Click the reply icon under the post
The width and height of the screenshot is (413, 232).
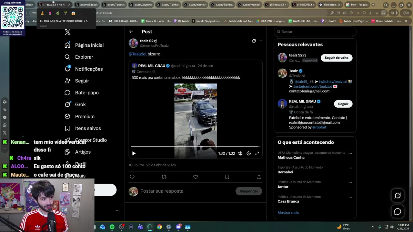click(x=132, y=177)
